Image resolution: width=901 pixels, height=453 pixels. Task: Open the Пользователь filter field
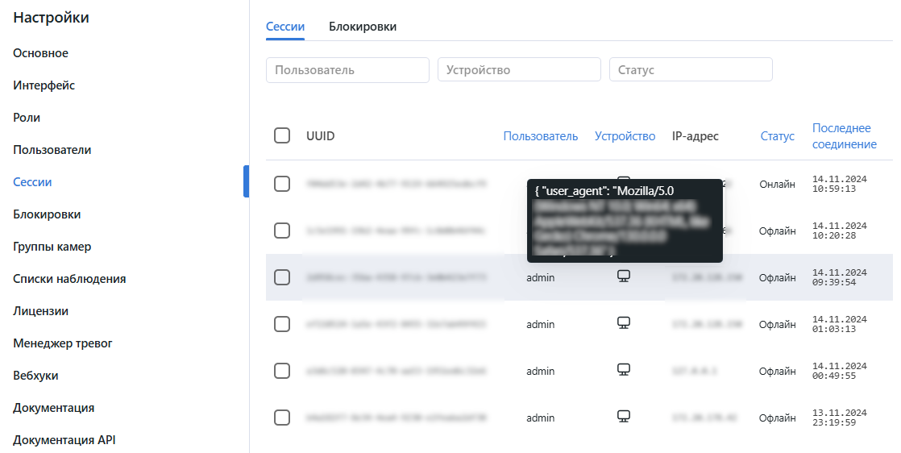coord(347,69)
